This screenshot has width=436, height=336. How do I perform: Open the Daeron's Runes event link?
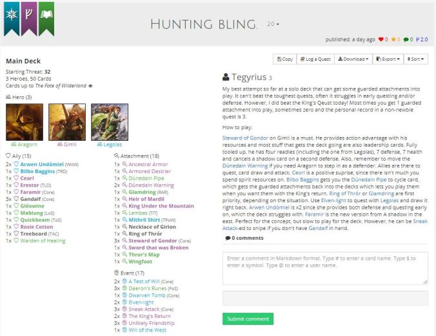(147, 289)
